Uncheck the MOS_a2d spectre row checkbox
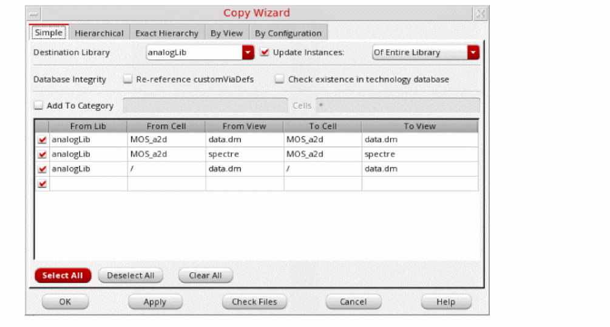610x327 pixels. [x=42, y=154]
